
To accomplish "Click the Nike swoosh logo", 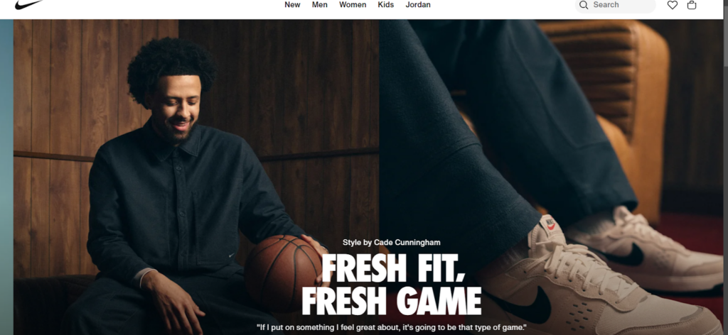I will tap(28, 5).
